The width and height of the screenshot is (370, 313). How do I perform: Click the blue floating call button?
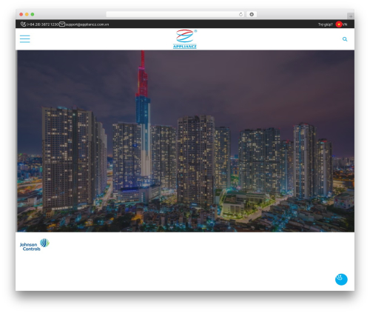pyautogui.click(x=341, y=280)
